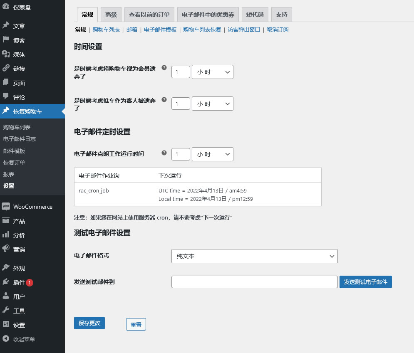Click the 访客弹出窗口 sub-section link
This screenshot has height=353, width=414.
244,30
